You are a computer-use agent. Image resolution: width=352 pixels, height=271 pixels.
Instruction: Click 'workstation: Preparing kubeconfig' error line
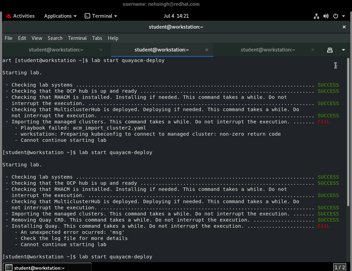coord(151,134)
